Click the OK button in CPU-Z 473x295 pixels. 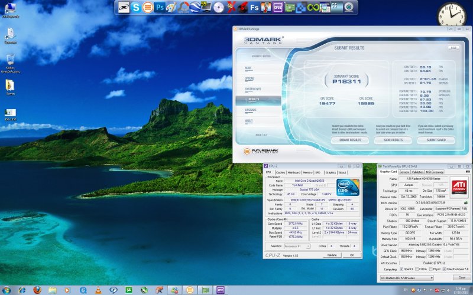[352, 255]
